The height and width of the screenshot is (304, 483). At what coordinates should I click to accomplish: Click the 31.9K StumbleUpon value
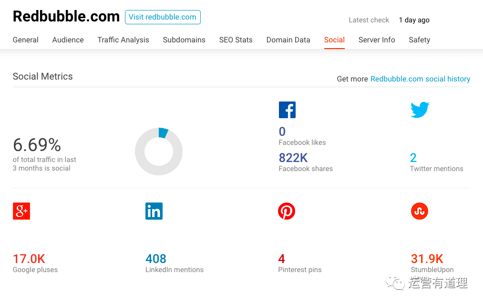pos(427,259)
